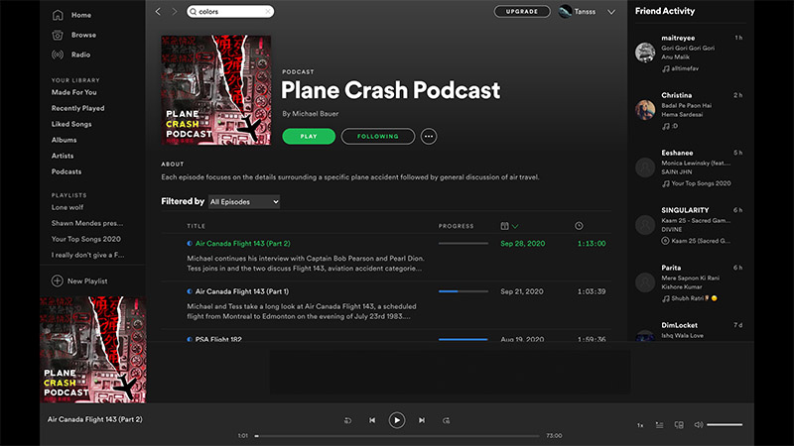This screenshot has height=446, width=794.
Task: Click the Upgrade button
Action: coord(521,12)
